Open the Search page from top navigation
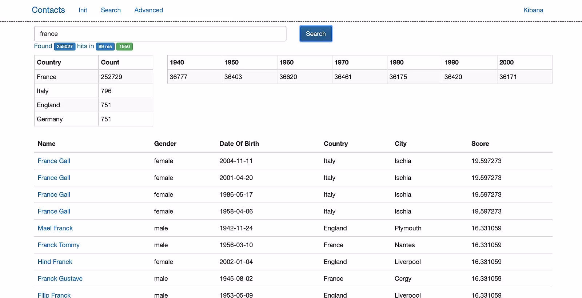 [111, 10]
